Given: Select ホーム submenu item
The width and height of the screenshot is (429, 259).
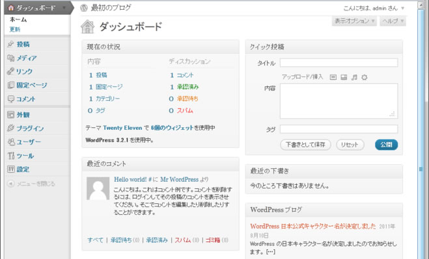Looking at the screenshot, I should tap(18, 19).
